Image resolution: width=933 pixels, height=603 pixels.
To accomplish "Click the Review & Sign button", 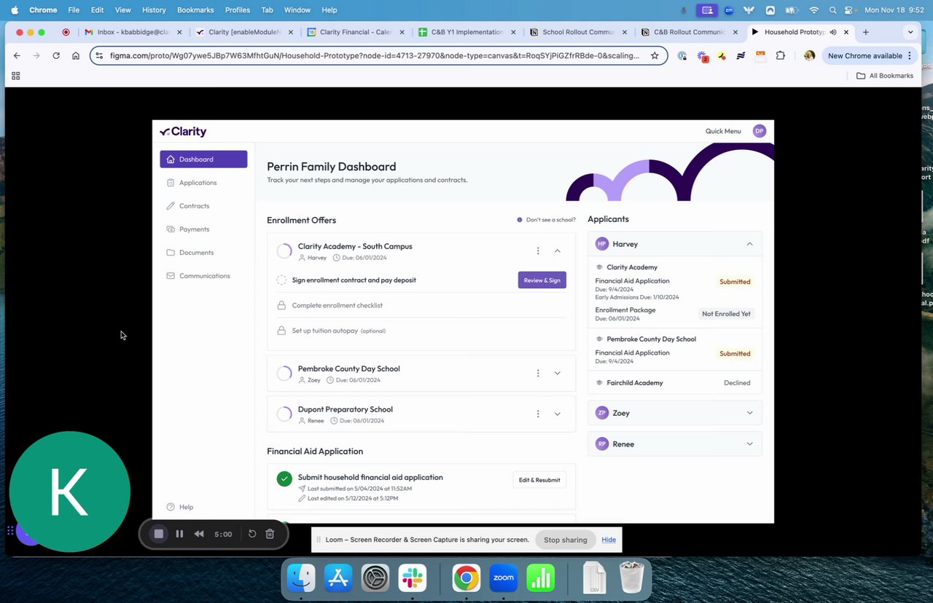I will pos(542,280).
